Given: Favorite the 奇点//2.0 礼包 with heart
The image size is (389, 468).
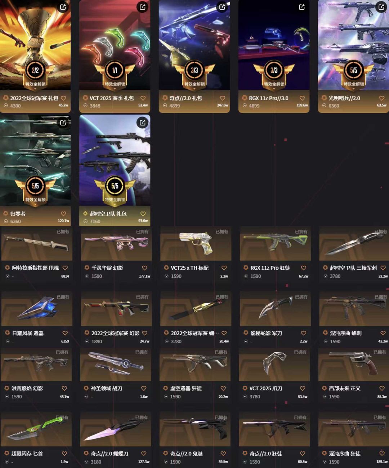Looking at the screenshot, I should 222,98.
